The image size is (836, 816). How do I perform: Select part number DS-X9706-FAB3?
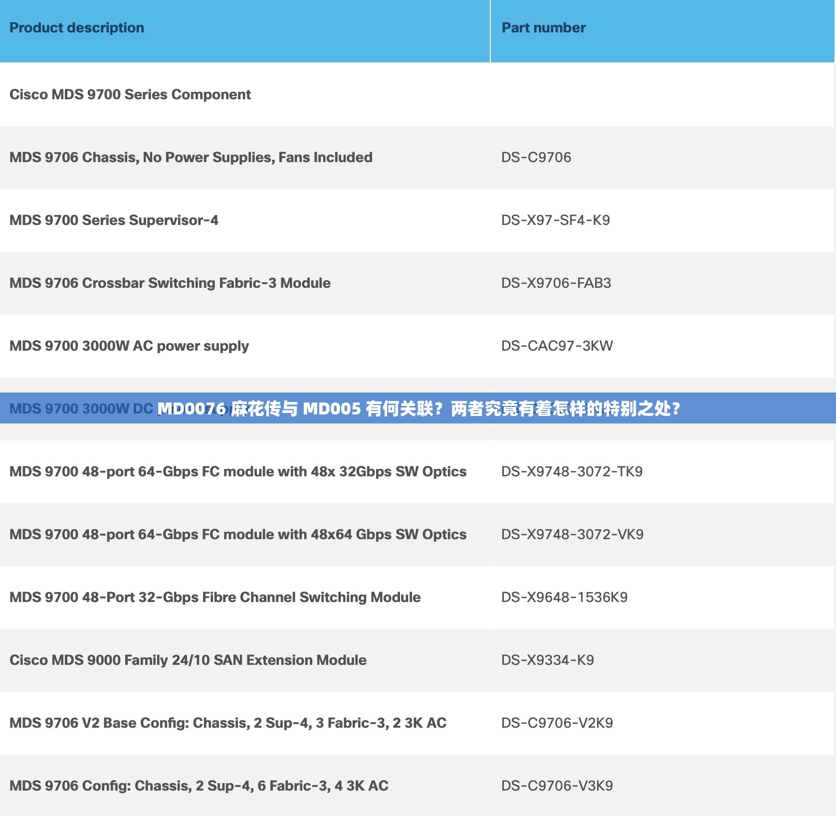(x=556, y=283)
